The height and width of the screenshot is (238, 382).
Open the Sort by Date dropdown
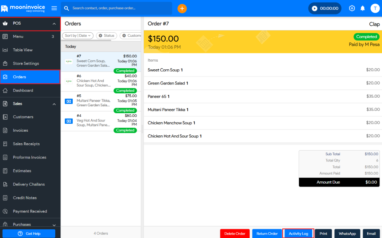point(78,36)
